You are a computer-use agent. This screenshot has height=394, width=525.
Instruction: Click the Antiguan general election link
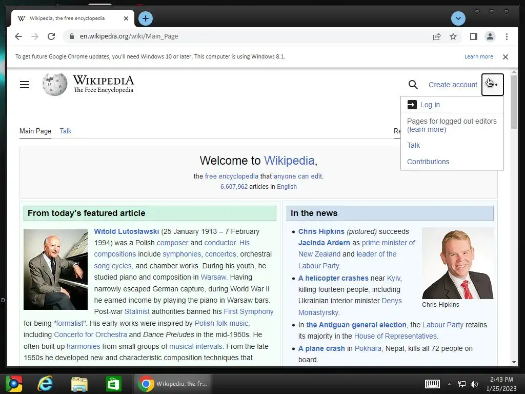[356, 325]
